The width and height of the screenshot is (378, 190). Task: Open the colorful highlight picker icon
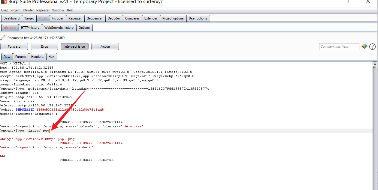pyautogui.click(x=364, y=46)
